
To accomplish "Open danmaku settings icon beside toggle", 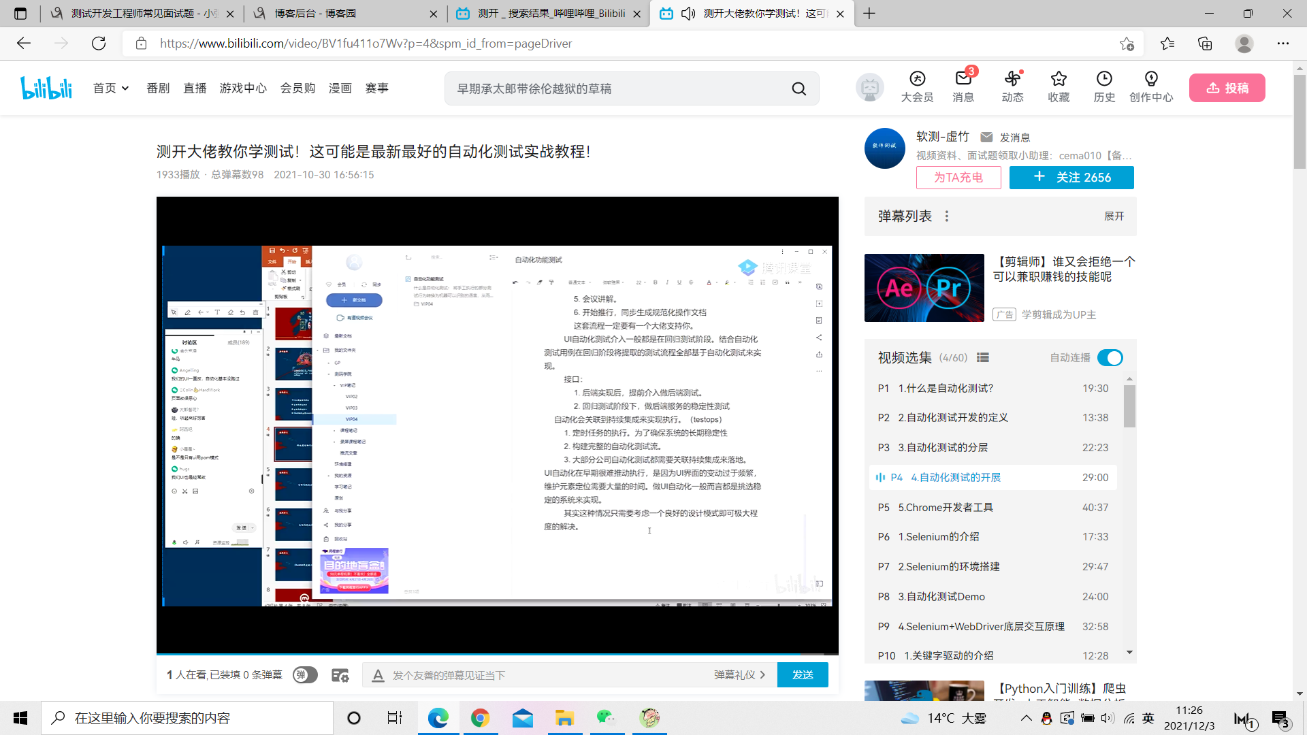I will pyautogui.click(x=340, y=675).
